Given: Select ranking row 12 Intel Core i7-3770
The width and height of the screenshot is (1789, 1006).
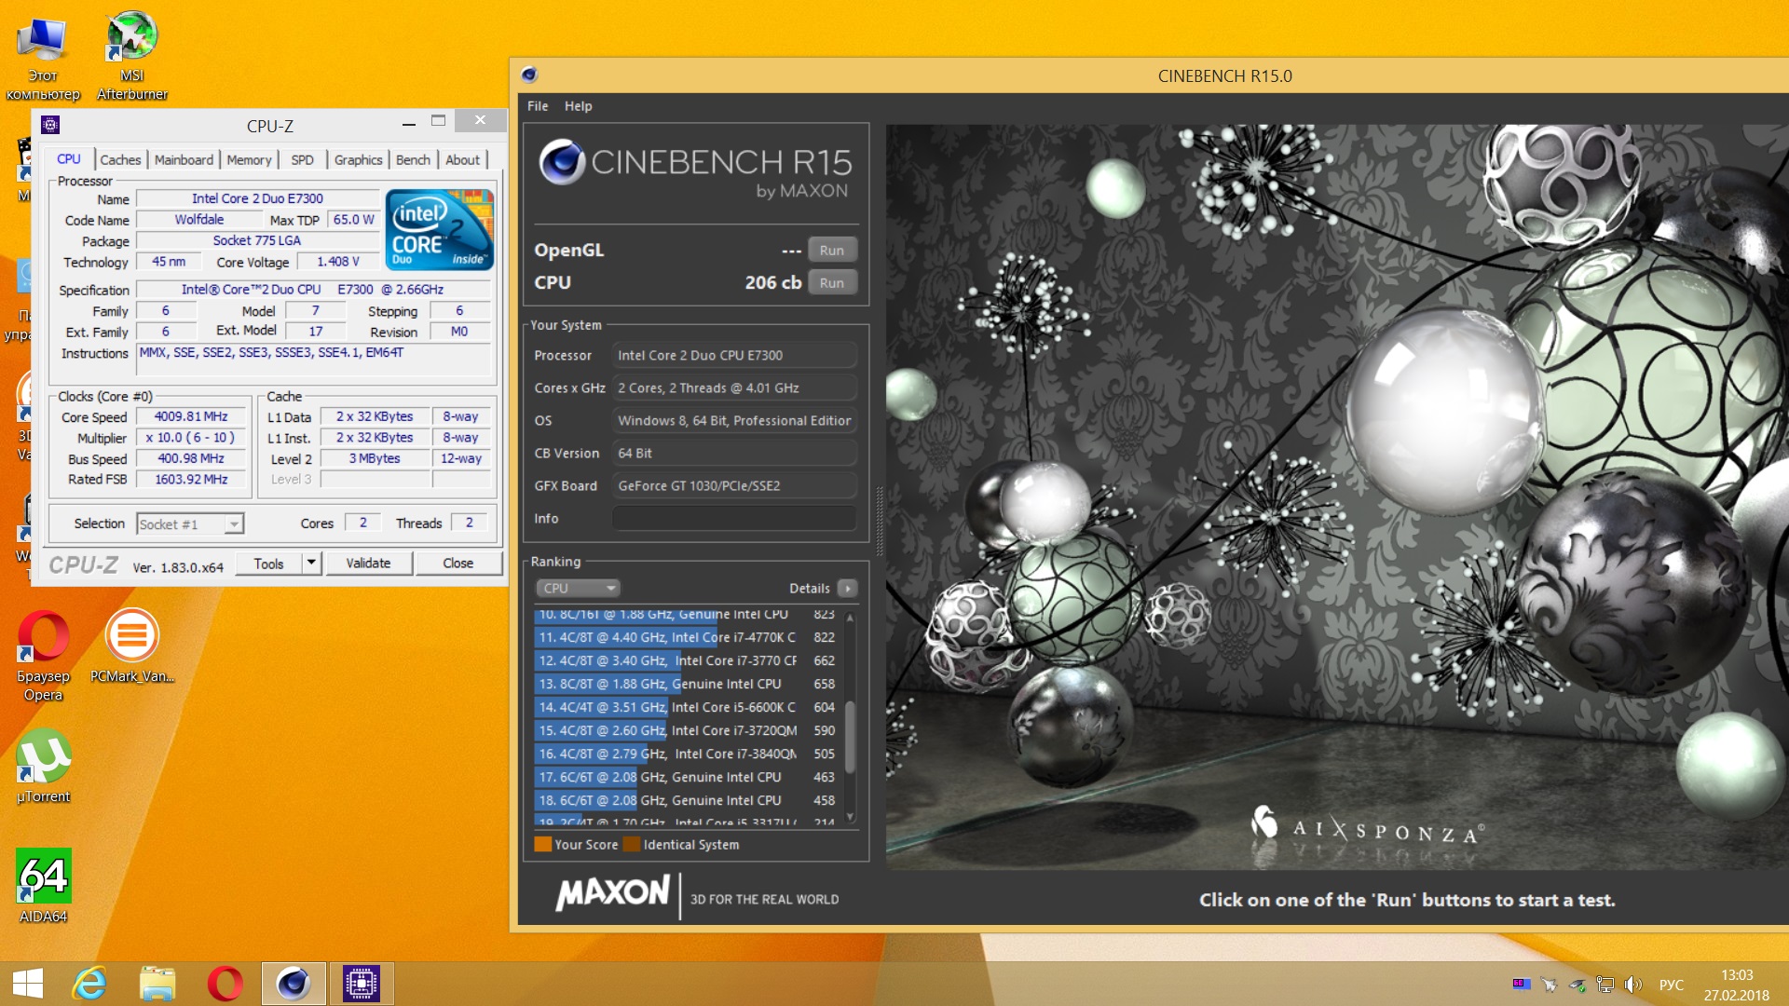Looking at the screenshot, I should (x=687, y=660).
